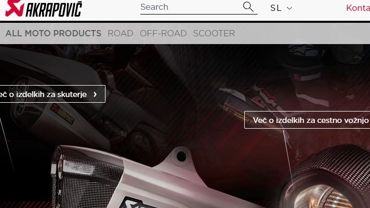The width and height of the screenshot is (370, 208).
Task: Open the OFF-ROAD category
Action: [x=163, y=33]
